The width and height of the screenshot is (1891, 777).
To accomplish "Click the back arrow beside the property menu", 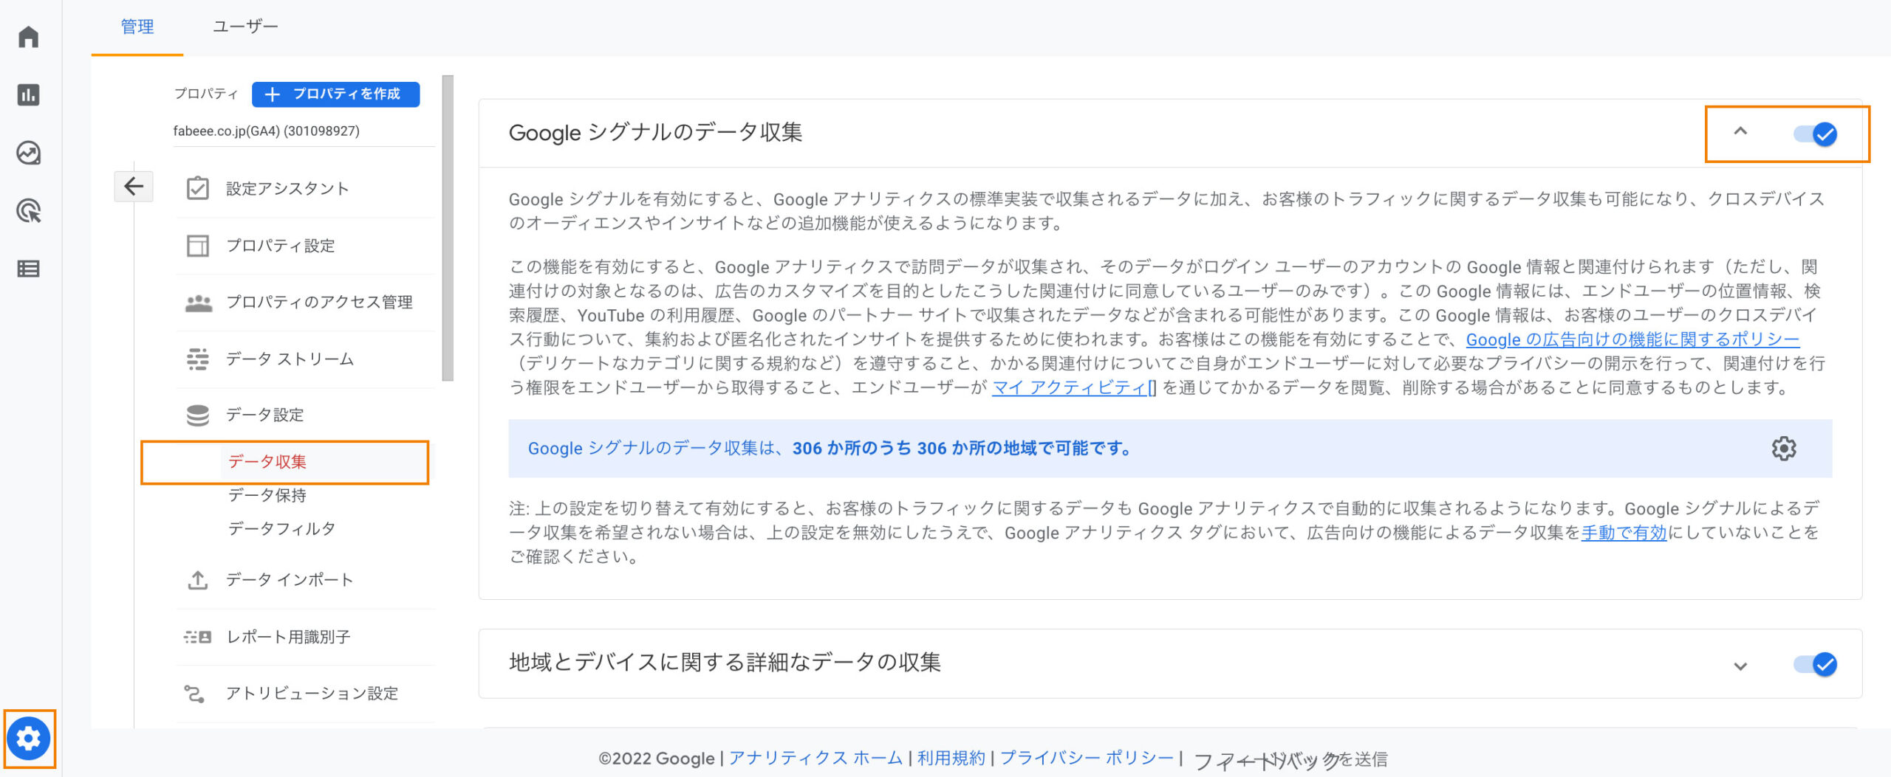I will [x=134, y=186].
